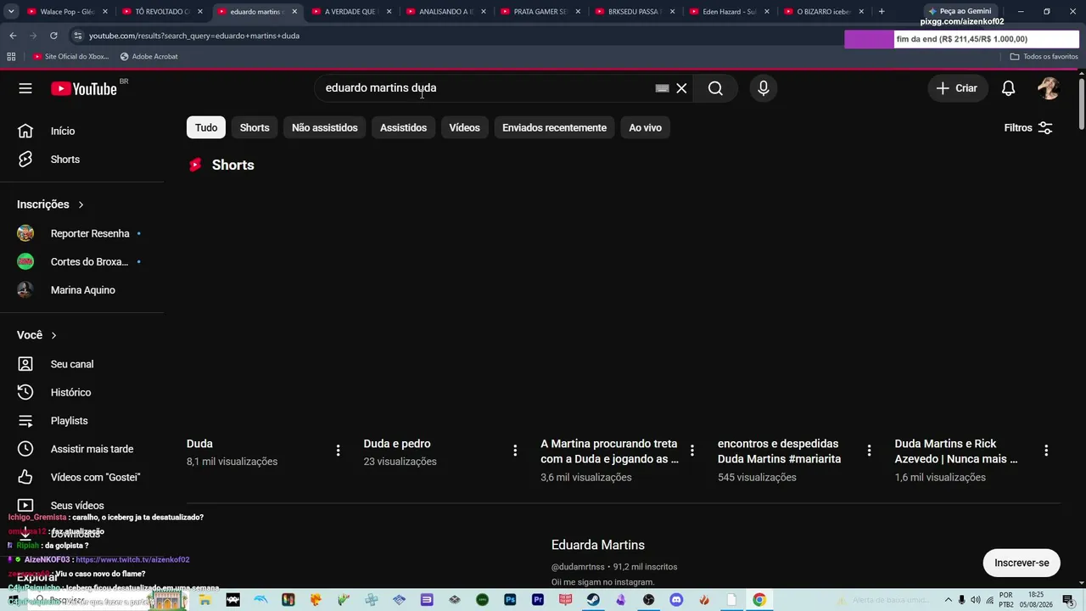Open a new browser tab
The width and height of the screenshot is (1086, 611).
pyautogui.click(x=882, y=12)
